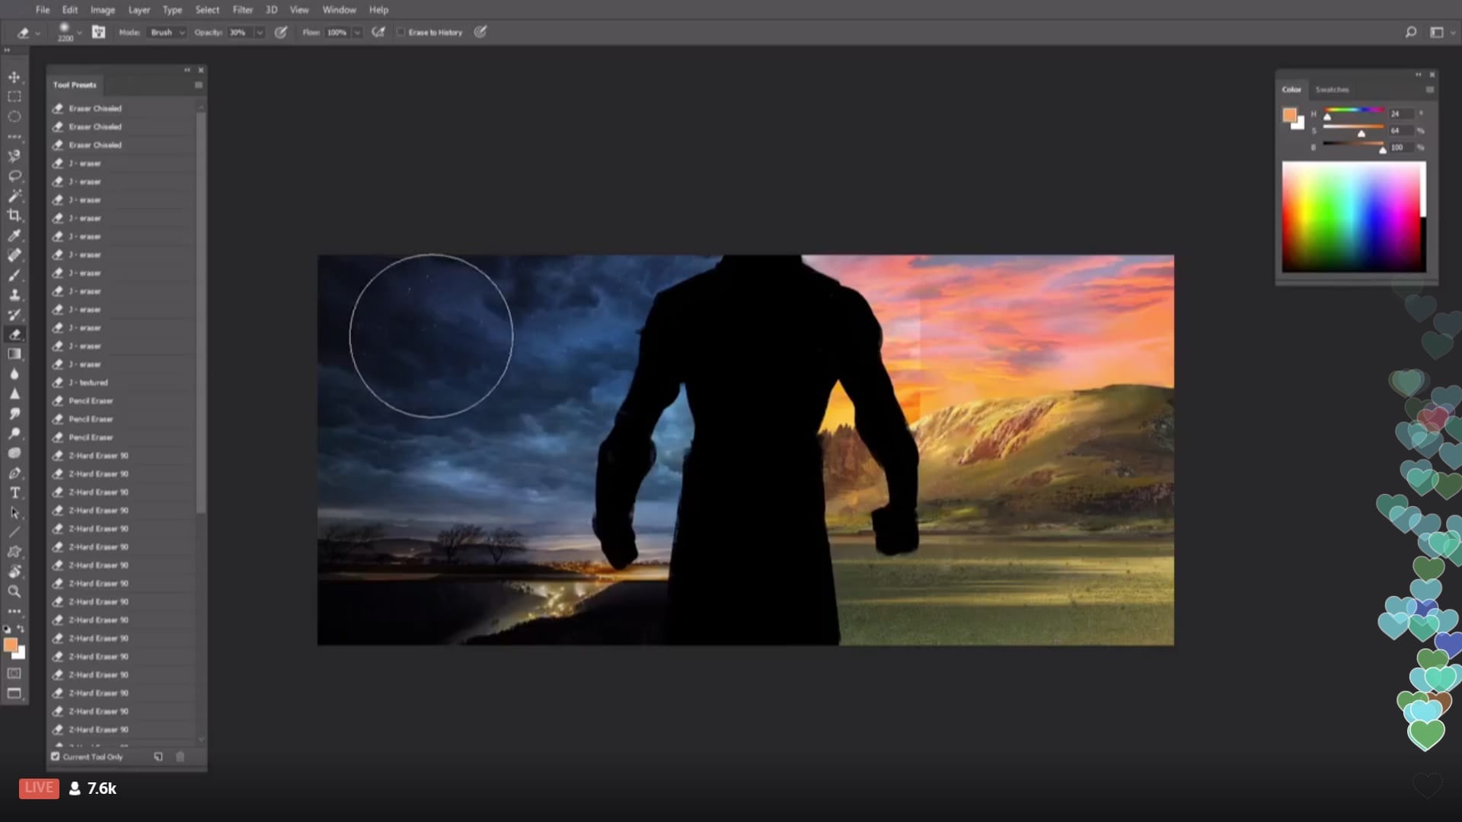Select the Gradient tool
Image resolution: width=1462 pixels, height=822 pixels.
(14, 354)
